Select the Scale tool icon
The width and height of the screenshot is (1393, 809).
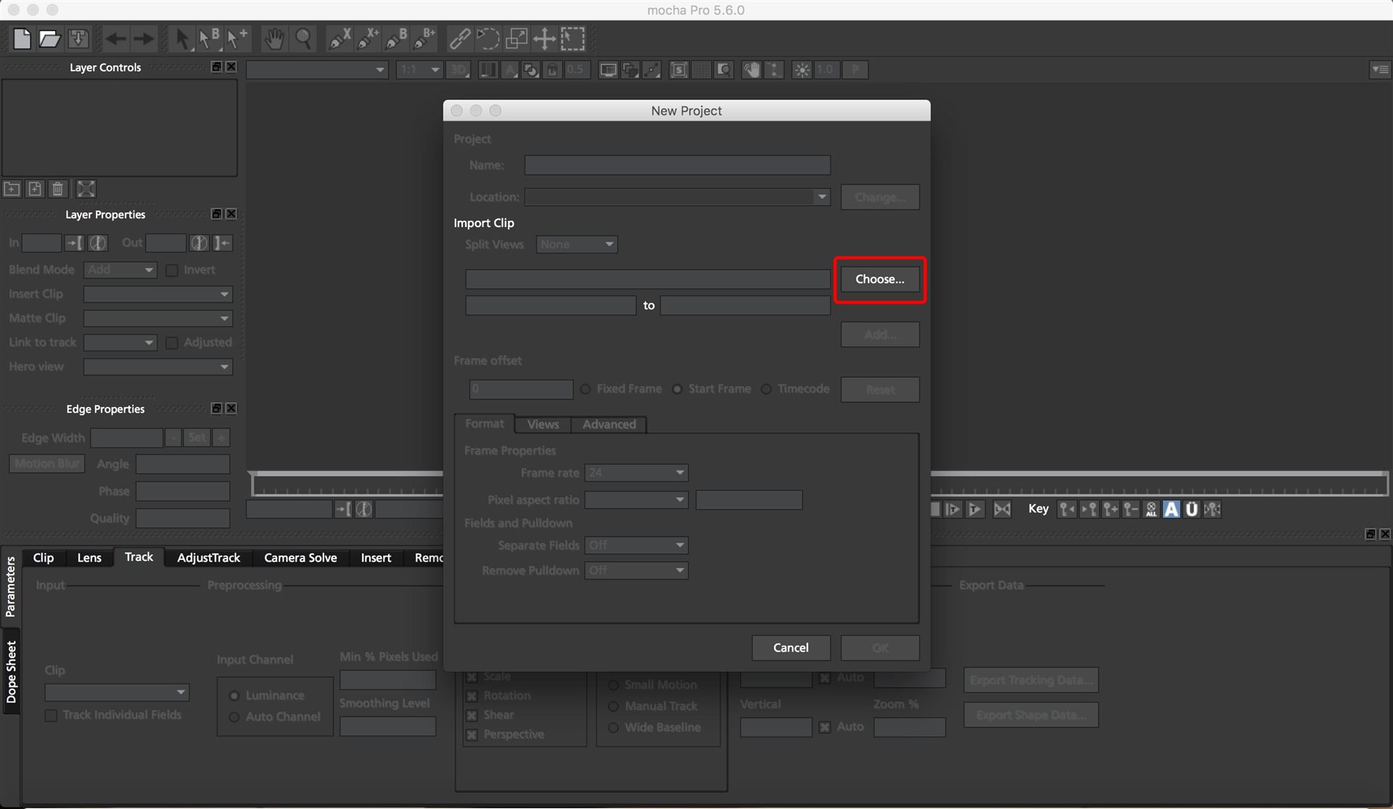pos(516,38)
